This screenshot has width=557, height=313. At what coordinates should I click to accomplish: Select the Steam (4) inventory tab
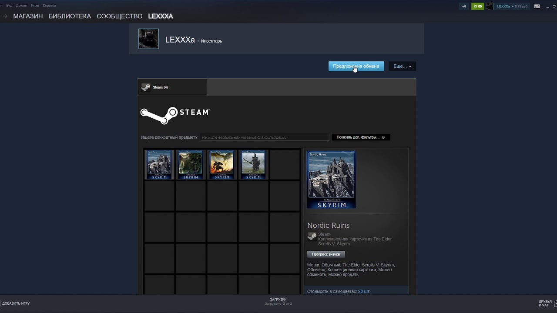click(172, 87)
